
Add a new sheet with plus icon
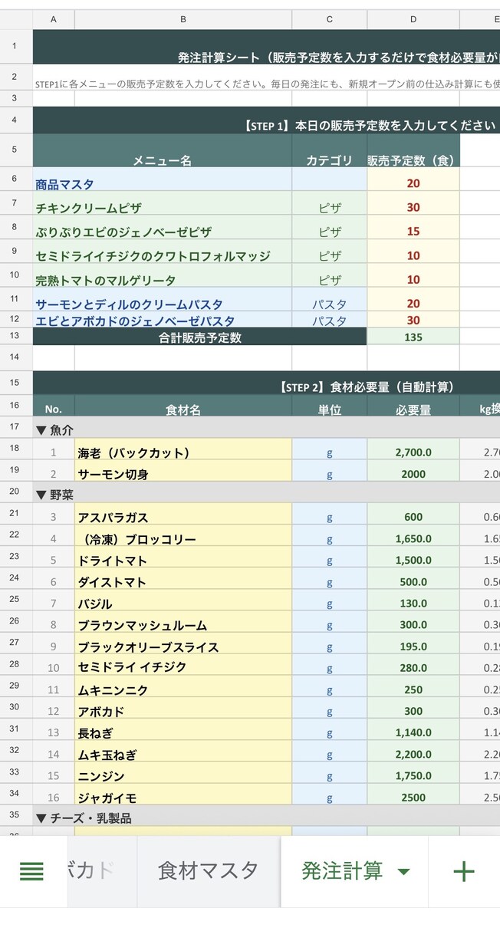[x=464, y=871]
